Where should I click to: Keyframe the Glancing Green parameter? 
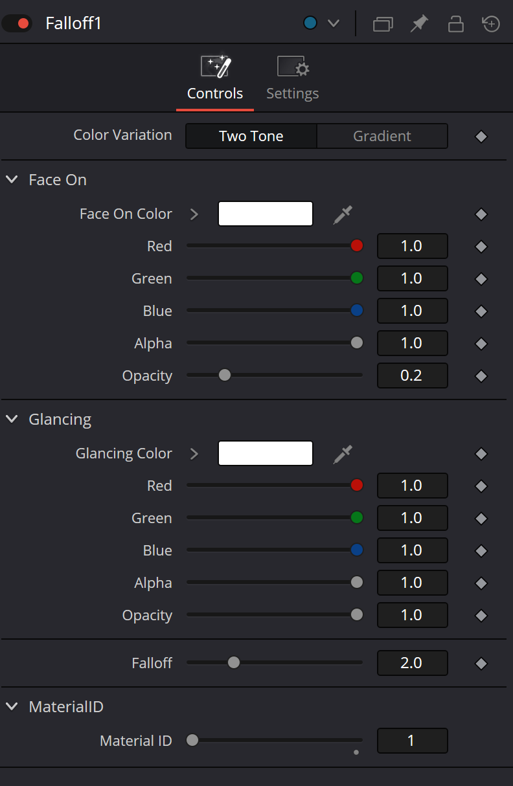(x=481, y=519)
